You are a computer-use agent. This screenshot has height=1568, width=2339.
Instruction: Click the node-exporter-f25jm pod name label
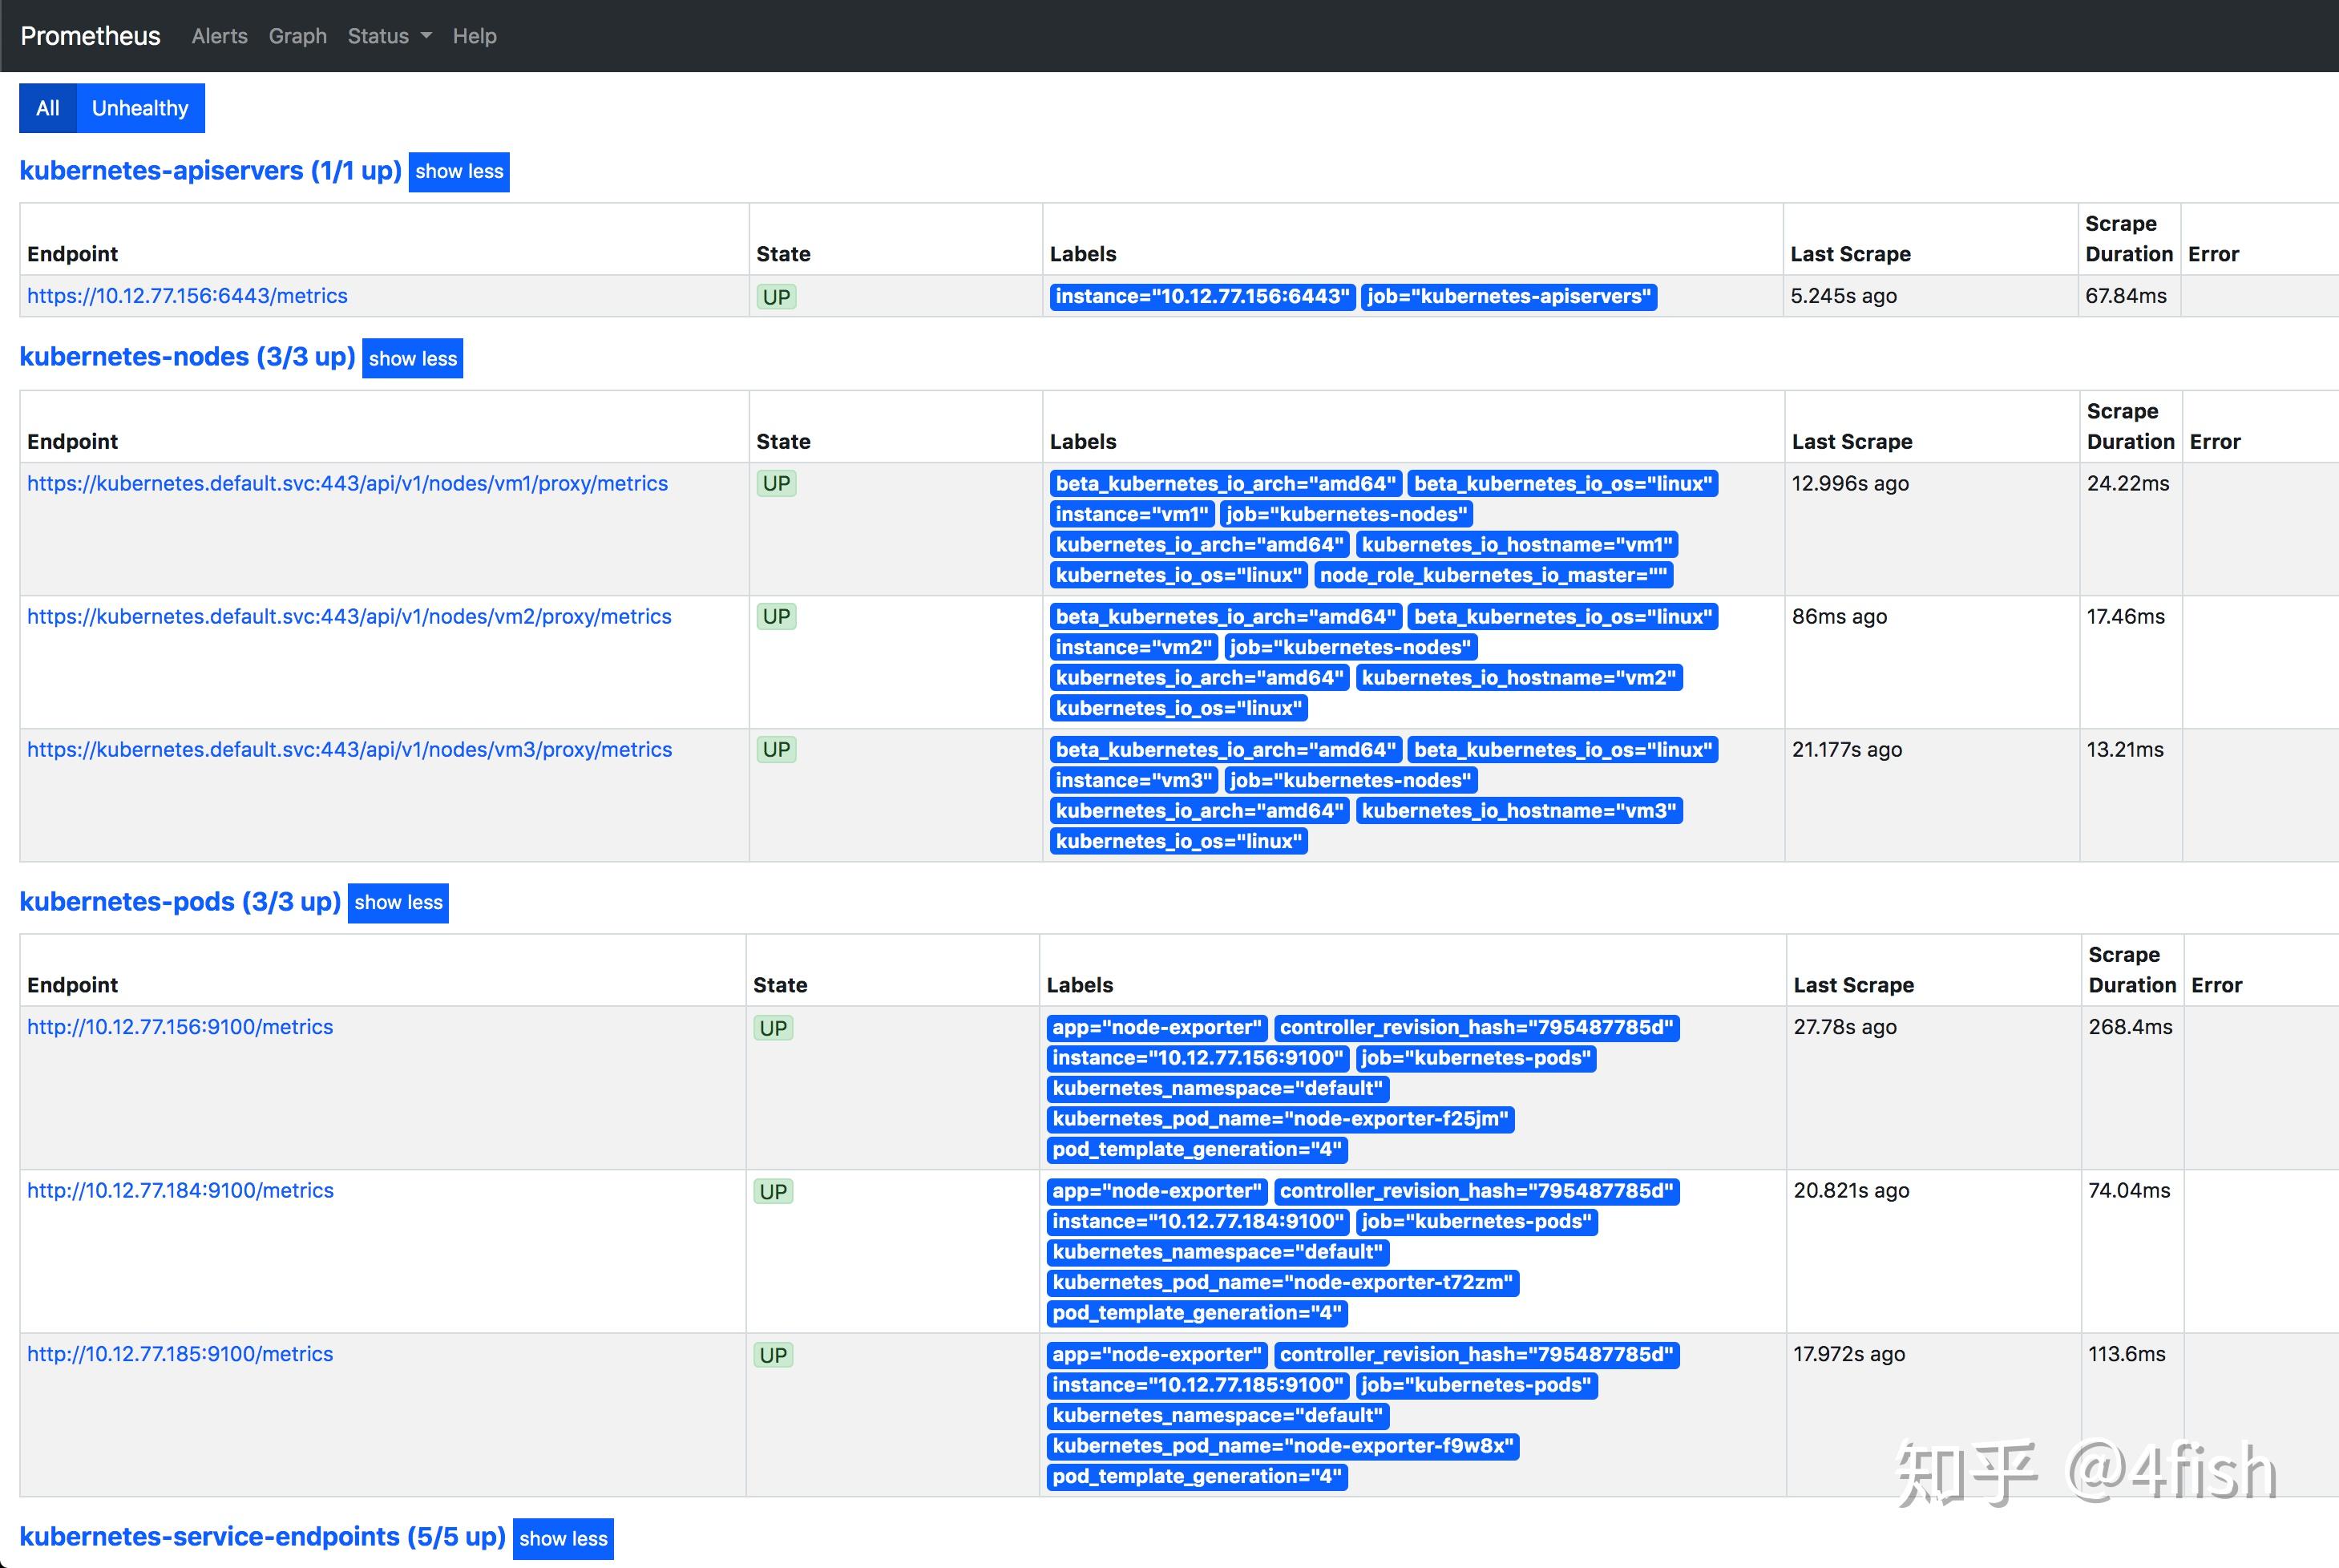pyautogui.click(x=1280, y=1120)
